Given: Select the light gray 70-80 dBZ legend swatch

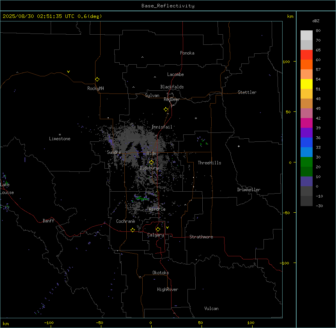Looking at the screenshot, I should pyautogui.click(x=306, y=35).
